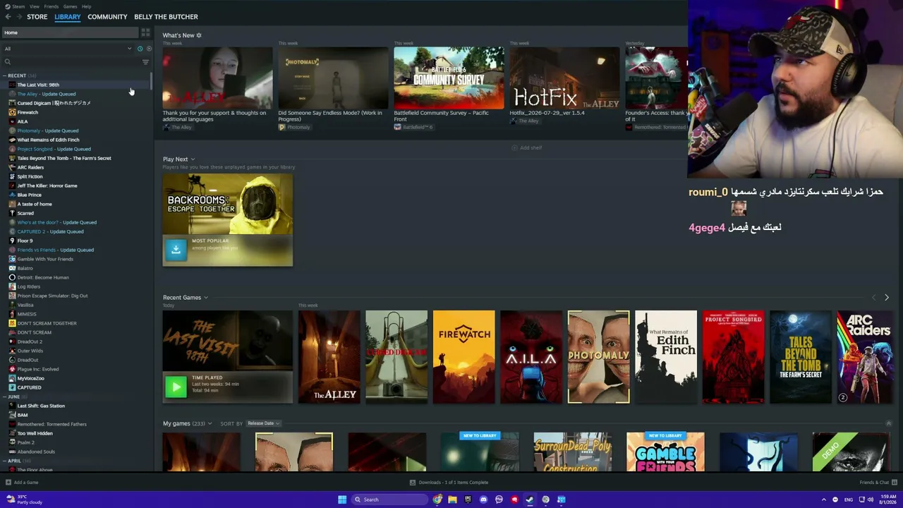The width and height of the screenshot is (903, 508).
Task: Show hidden system tray icons
Action: click(823, 500)
